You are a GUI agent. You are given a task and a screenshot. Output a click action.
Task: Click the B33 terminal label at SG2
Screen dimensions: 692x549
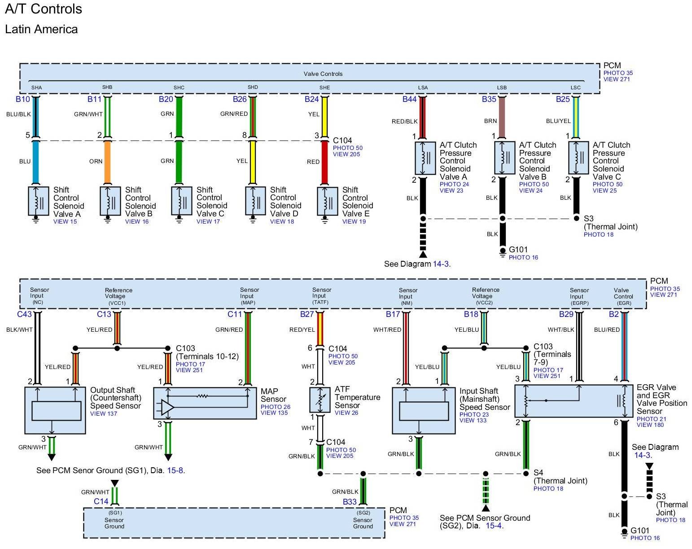350,502
